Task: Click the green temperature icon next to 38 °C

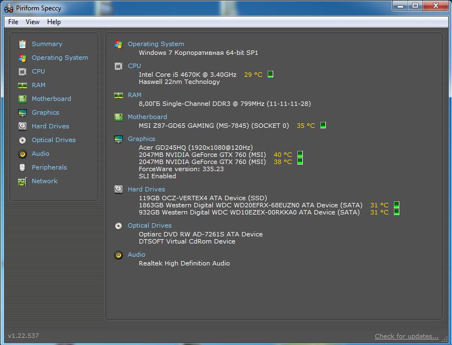Action: tap(300, 161)
